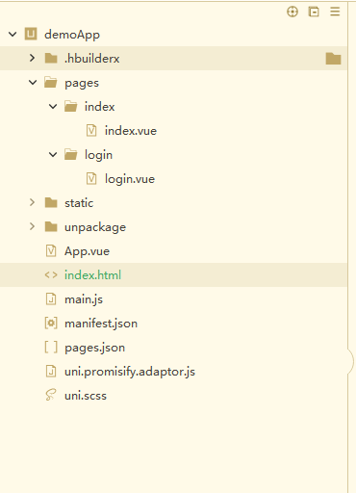Select the pages folder label
Image resolution: width=356 pixels, height=493 pixels.
(x=82, y=83)
